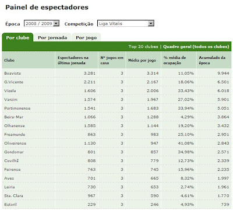The width and height of the screenshot is (233, 210).
Task: Select the Sta. Clara club name
Action: (x=13, y=196)
